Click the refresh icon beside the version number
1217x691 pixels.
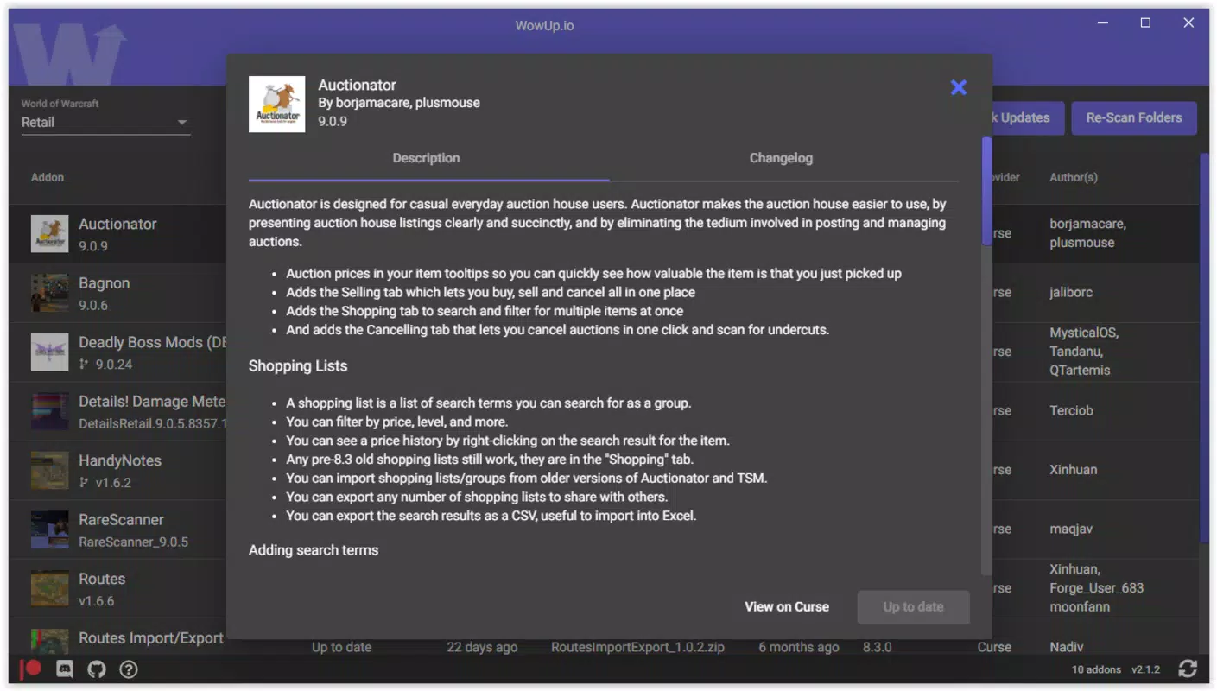pos(1188,669)
